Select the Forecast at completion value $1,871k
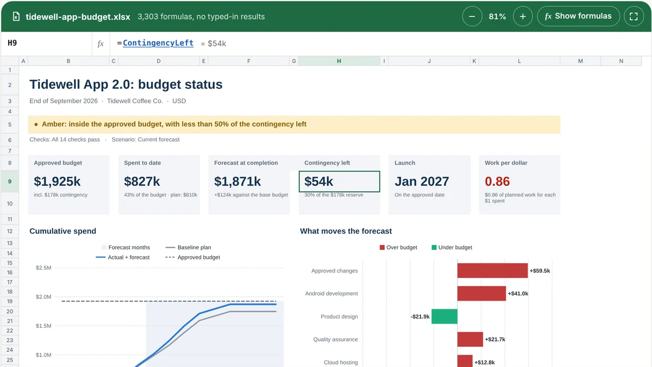The width and height of the screenshot is (652, 367). (237, 181)
